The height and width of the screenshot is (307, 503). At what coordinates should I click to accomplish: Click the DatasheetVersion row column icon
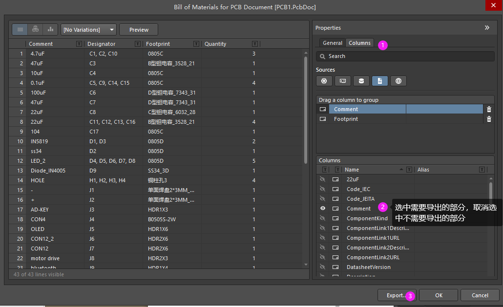(x=335, y=267)
